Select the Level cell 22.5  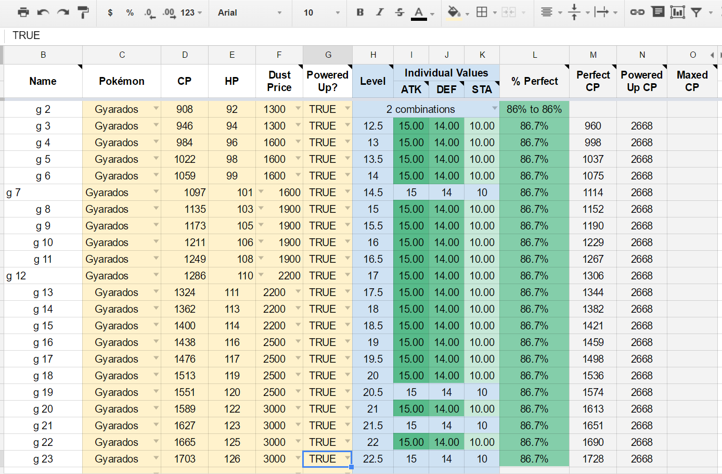coord(373,459)
